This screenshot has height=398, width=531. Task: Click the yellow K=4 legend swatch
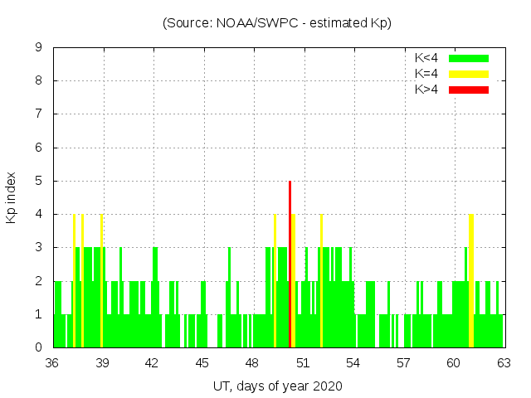tap(469, 74)
